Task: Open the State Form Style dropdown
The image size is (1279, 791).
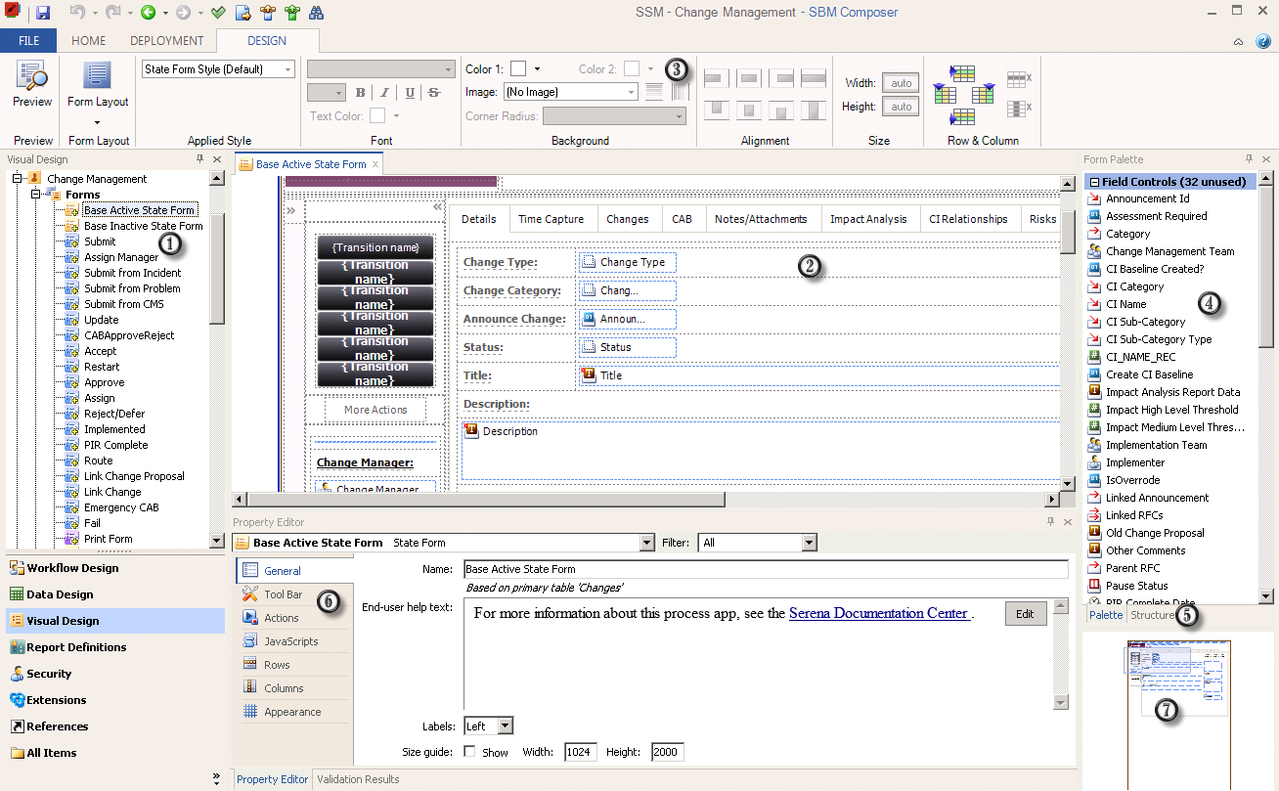Action: [287, 69]
